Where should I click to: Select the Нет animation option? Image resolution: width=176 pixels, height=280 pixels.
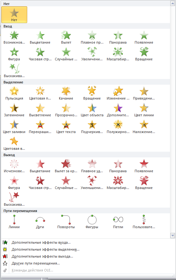(14, 15)
